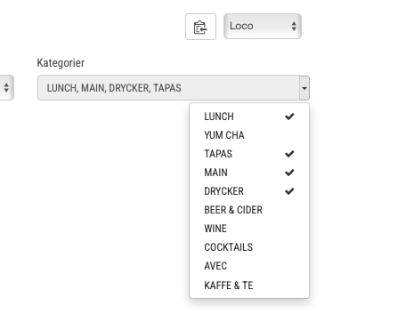Open the partially visible left dropdown stepper
Viewport: 406px width, 330px height.
[x=6, y=88]
